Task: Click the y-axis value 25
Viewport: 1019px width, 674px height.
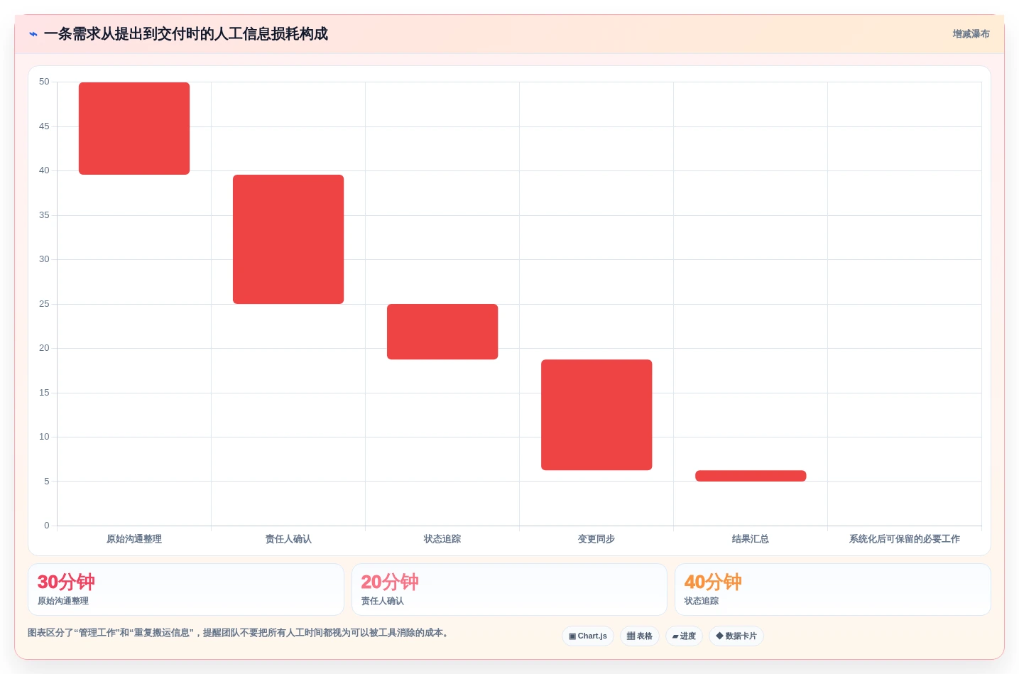Action: click(x=44, y=304)
